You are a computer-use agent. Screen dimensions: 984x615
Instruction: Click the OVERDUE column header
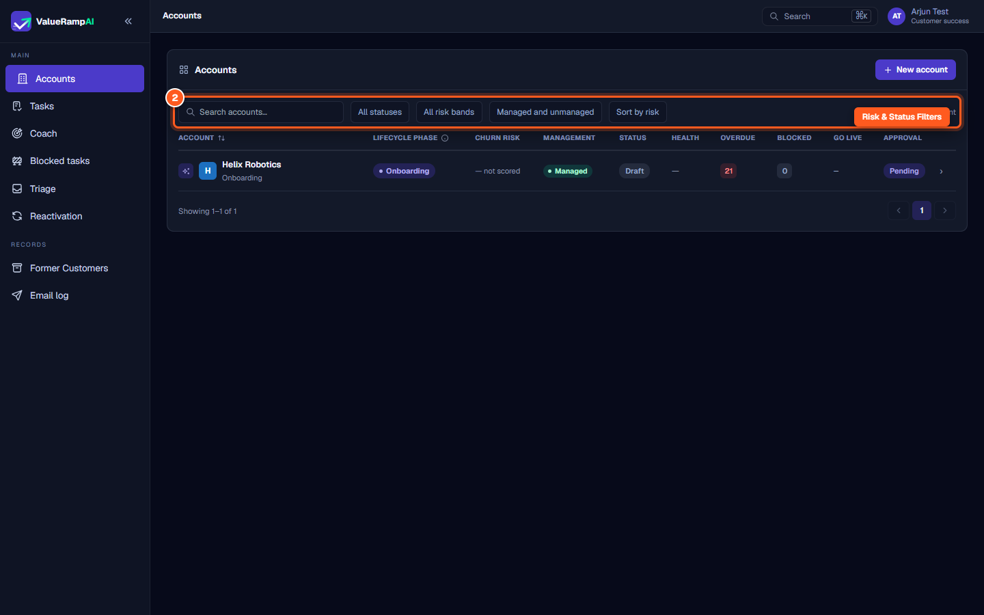pos(738,138)
